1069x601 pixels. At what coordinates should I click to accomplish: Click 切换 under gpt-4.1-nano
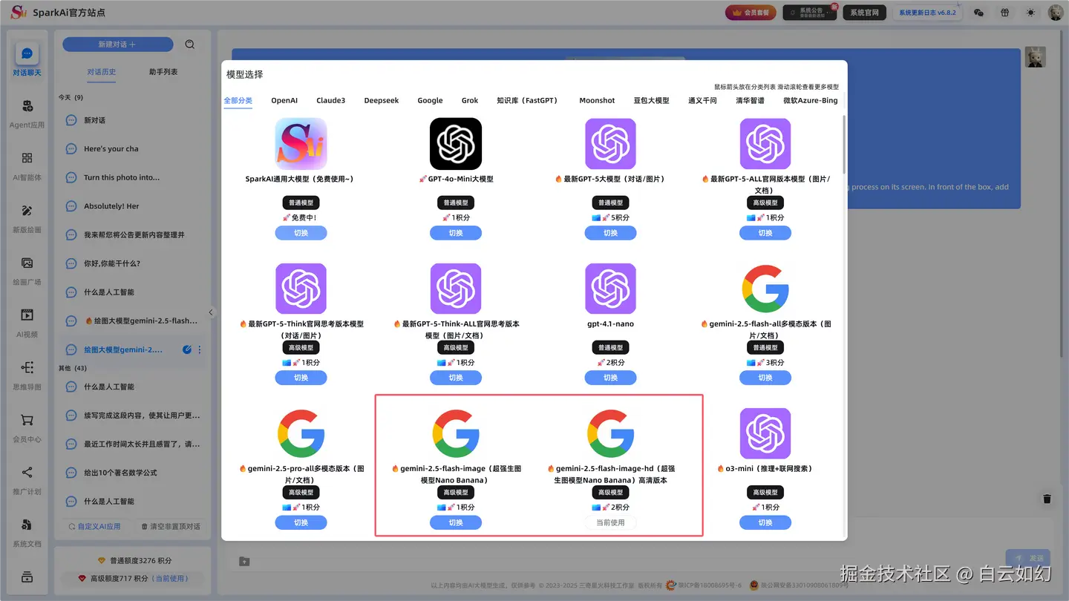pos(610,378)
